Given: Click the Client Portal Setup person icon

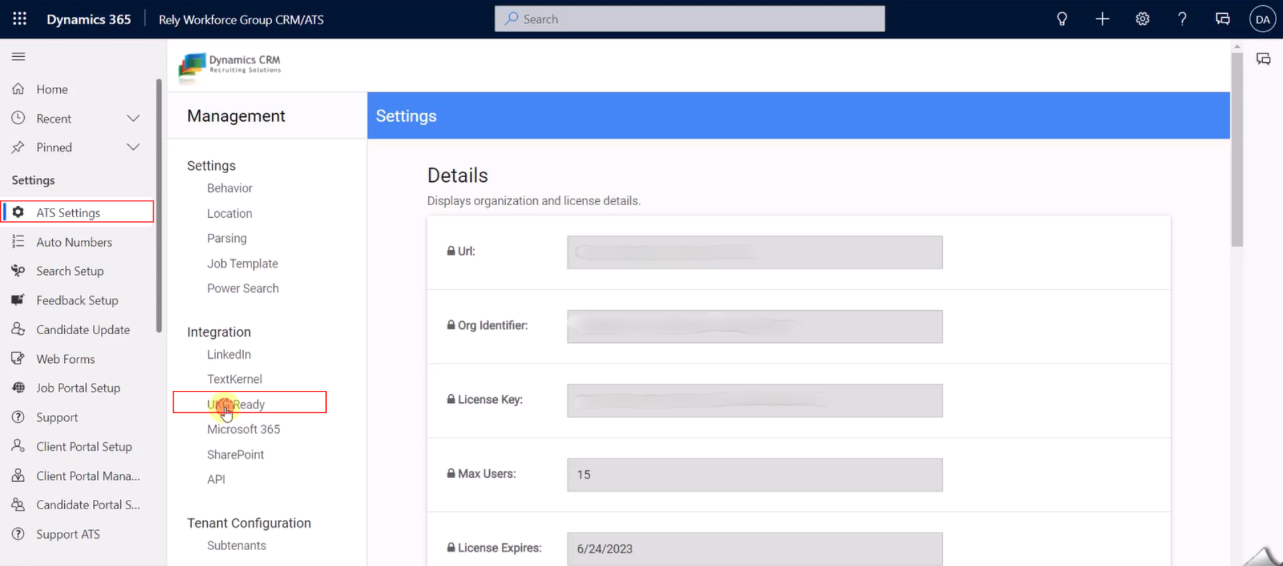Looking at the screenshot, I should coord(18,446).
